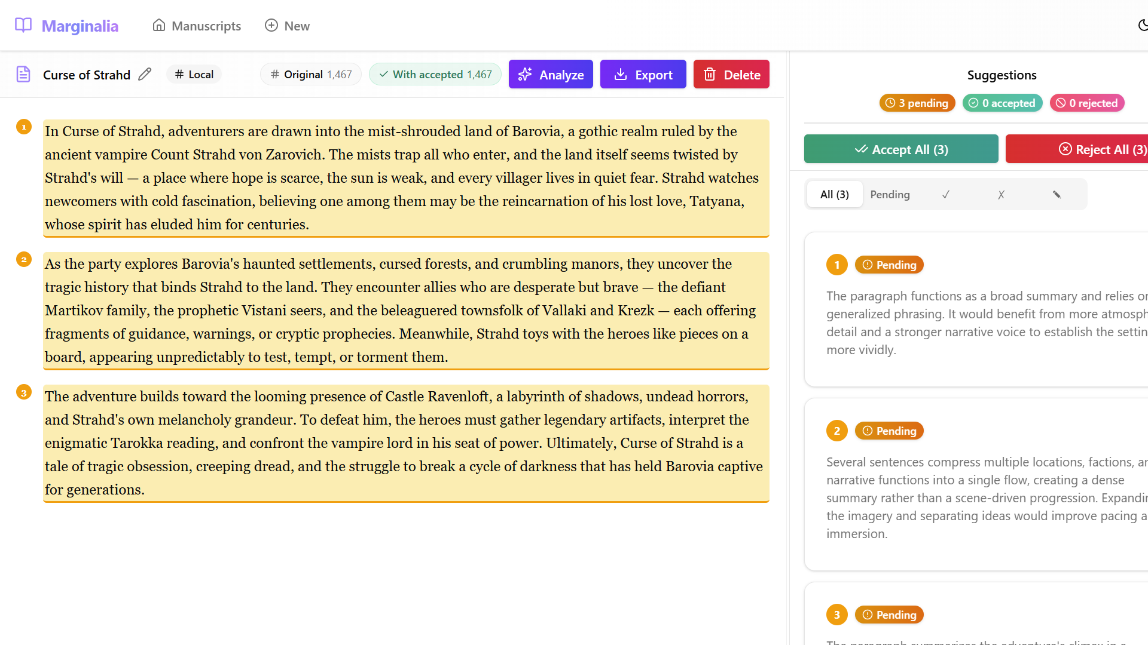This screenshot has width=1148, height=645.
Task: Open suggestion card 1 about broad summary
Action: [976, 309]
